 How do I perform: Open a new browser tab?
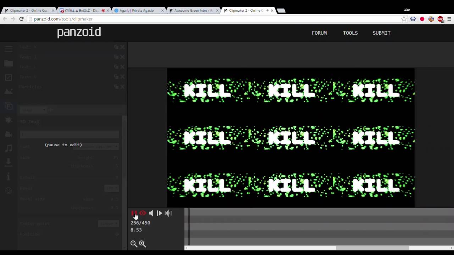[x=281, y=11]
